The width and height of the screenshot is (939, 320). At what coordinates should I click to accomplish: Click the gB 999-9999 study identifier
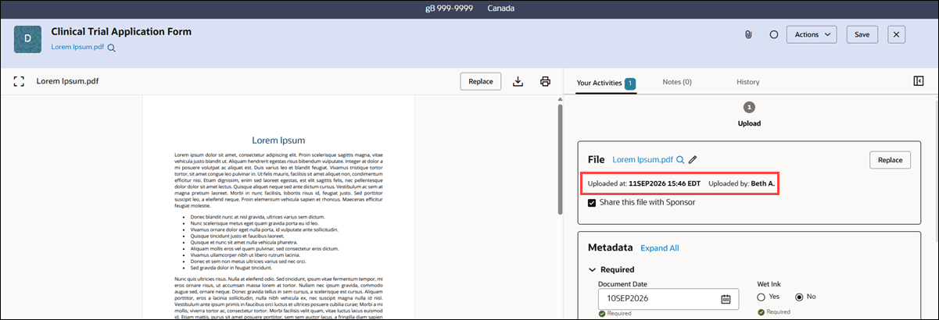[448, 9]
